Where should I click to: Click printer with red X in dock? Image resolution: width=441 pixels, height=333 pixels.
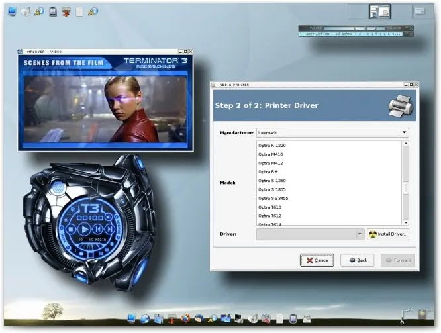point(172,318)
